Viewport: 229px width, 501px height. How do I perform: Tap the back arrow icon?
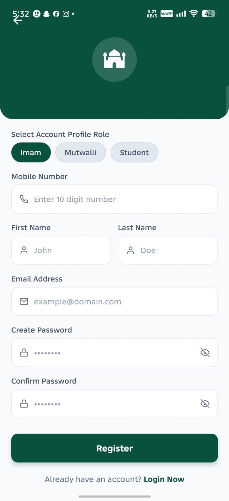point(18,20)
